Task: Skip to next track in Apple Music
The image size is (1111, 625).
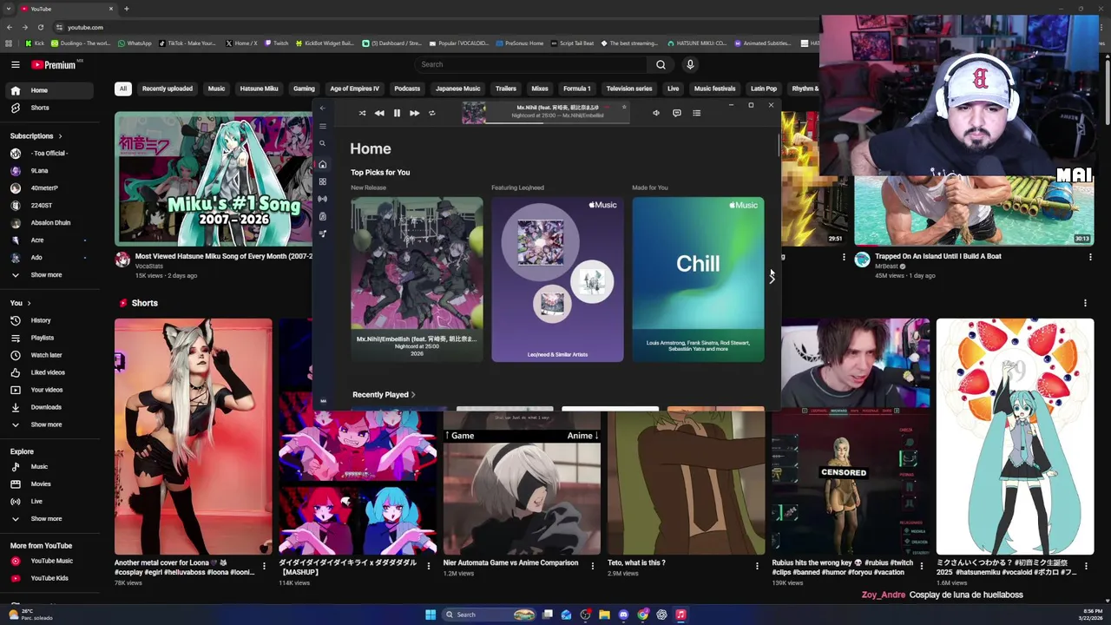Action: [414, 113]
